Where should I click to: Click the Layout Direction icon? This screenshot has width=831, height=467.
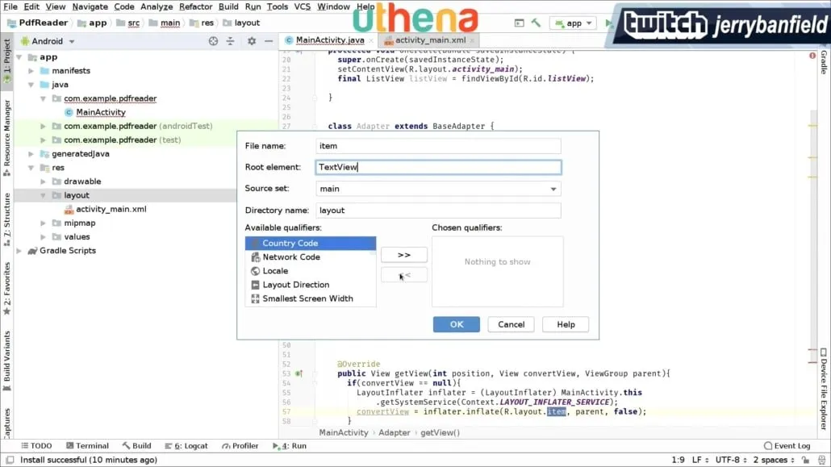[255, 285]
